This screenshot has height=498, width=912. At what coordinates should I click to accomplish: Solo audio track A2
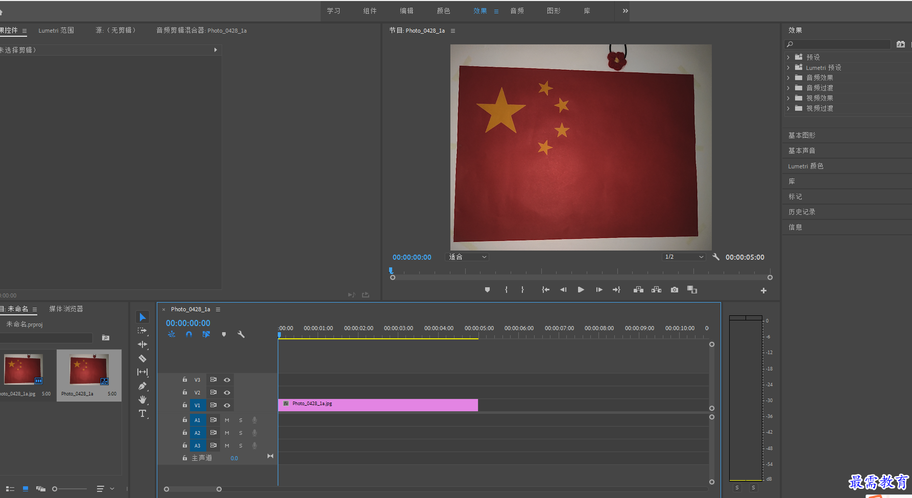pos(241,433)
